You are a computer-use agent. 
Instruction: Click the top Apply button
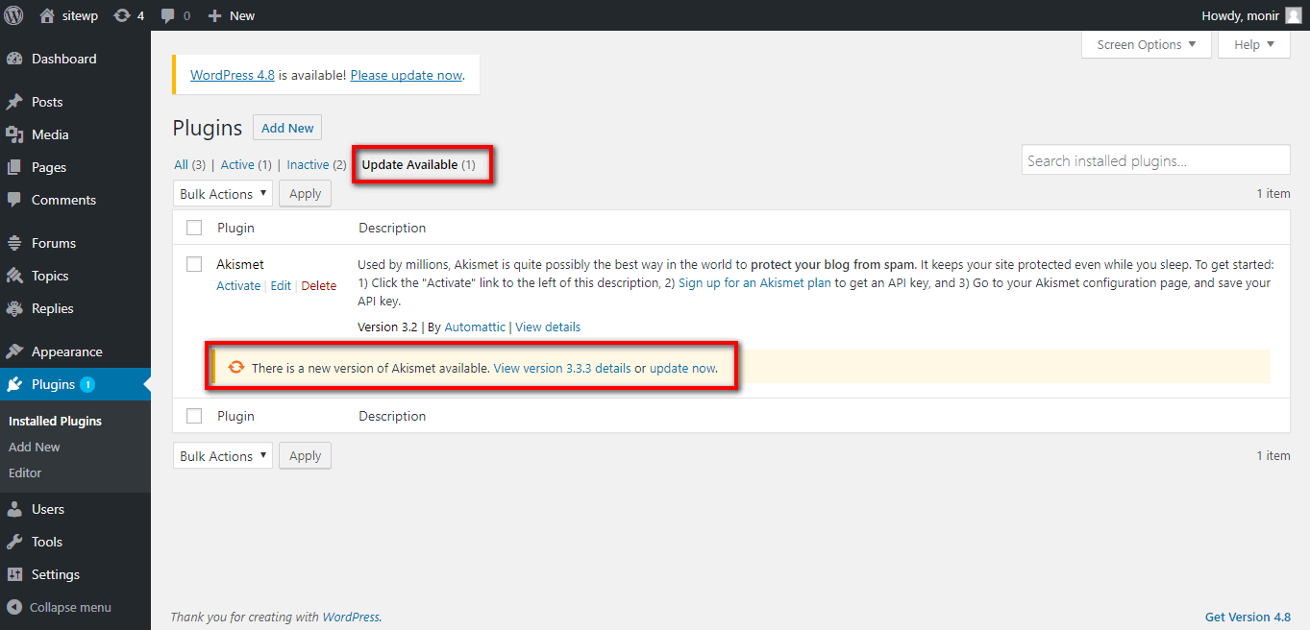pos(306,194)
